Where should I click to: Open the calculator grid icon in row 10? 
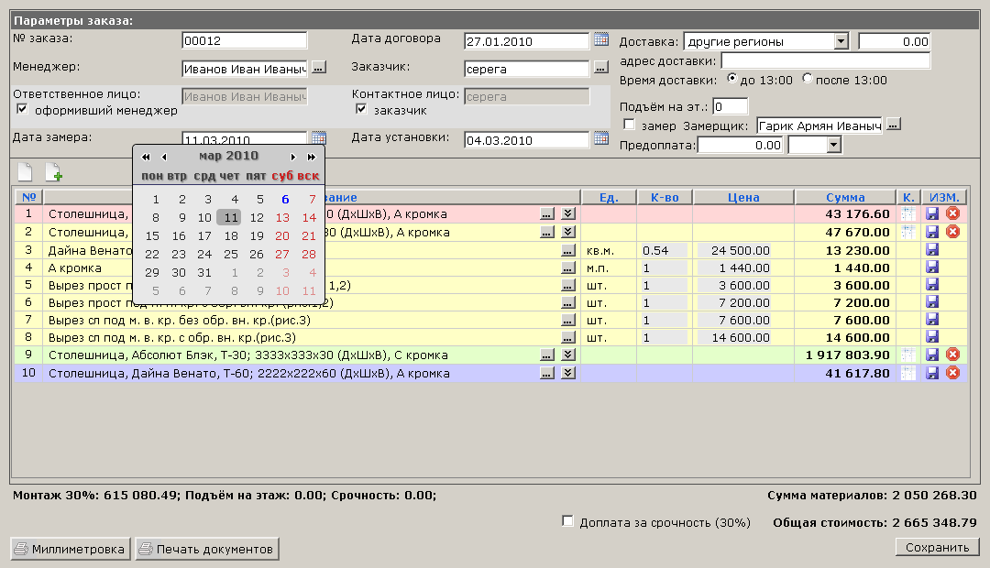click(x=907, y=373)
